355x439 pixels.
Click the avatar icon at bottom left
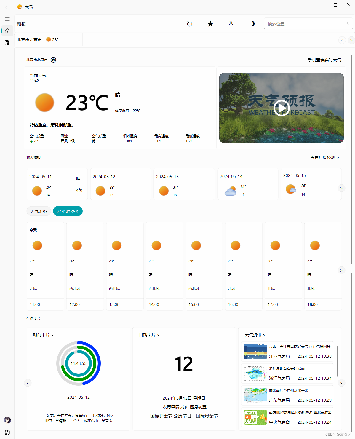point(7,420)
